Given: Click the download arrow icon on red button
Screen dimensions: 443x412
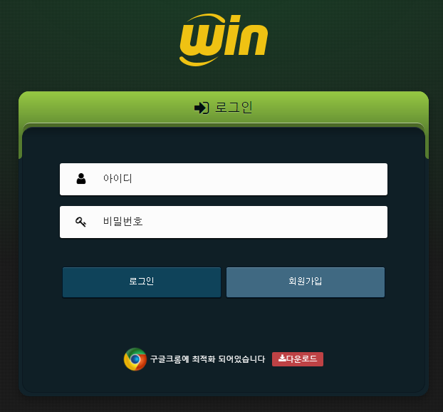Looking at the screenshot, I should click(282, 359).
